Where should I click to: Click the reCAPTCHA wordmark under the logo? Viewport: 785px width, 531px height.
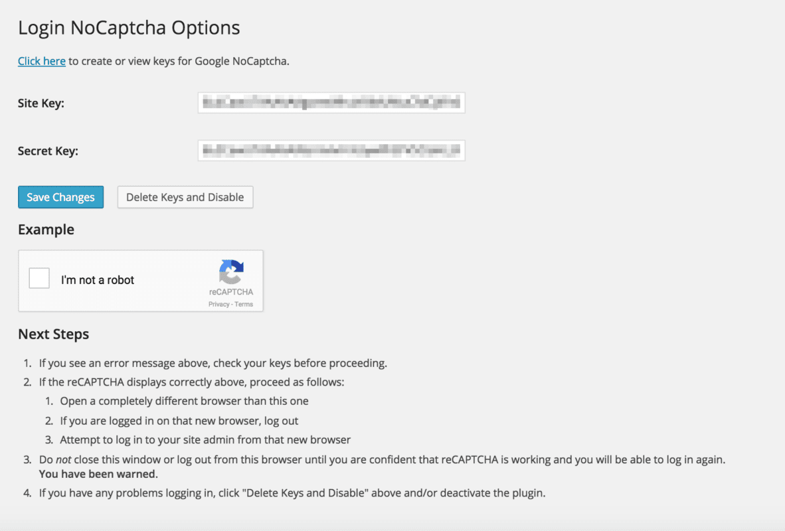[231, 292]
